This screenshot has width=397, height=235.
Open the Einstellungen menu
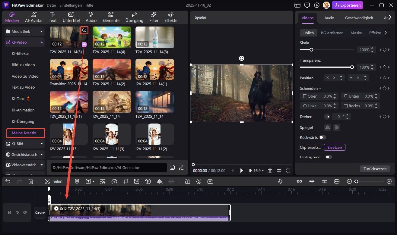70,5
